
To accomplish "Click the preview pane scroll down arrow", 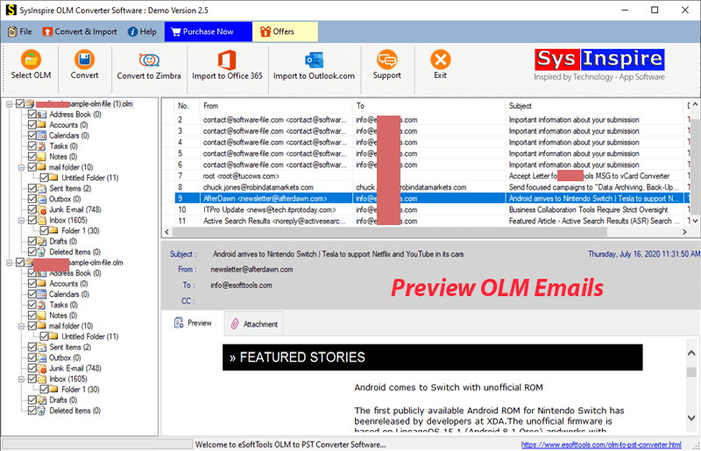I will [x=691, y=419].
